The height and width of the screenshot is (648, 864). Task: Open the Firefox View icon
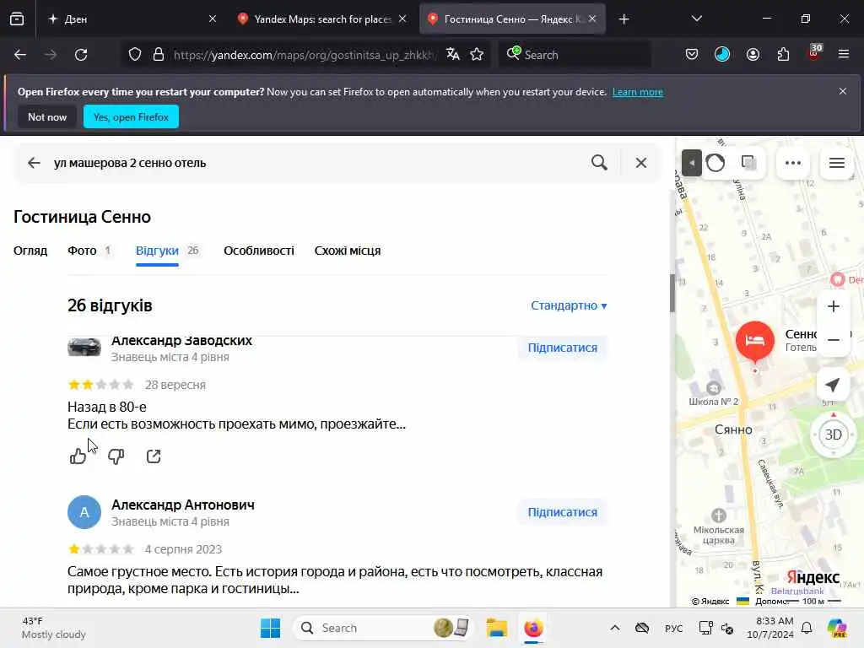point(17,19)
